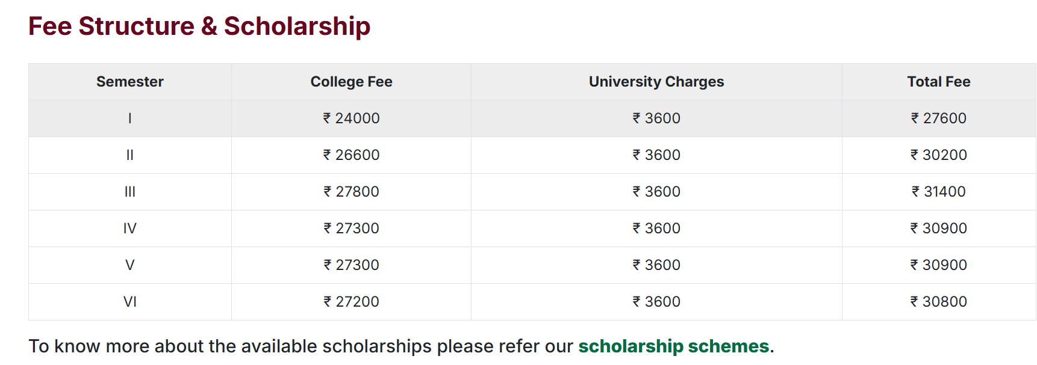Screen dimensions: 1037x365
Task: Click the ₹ 27200 college fee cell
Action: (x=351, y=302)
